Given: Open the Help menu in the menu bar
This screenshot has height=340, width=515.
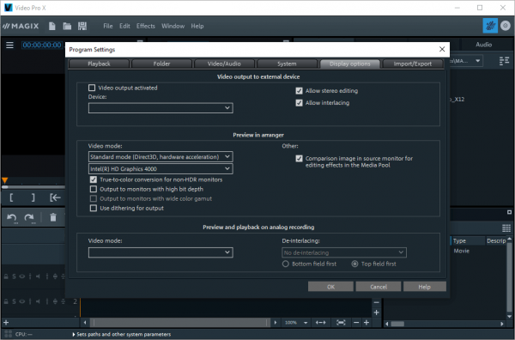Looking at the screenshot, I should 197,26.
